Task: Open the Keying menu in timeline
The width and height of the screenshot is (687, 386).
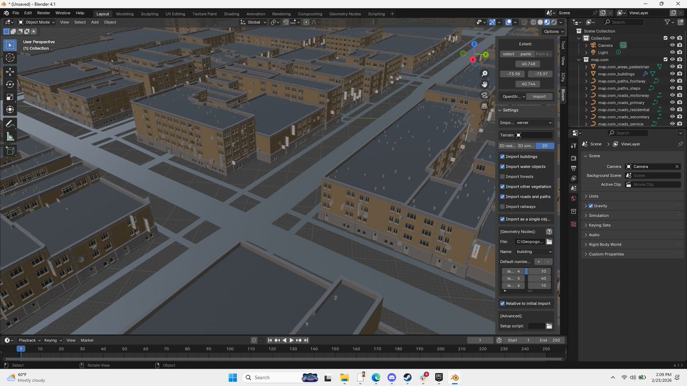Action: [52, 340]
